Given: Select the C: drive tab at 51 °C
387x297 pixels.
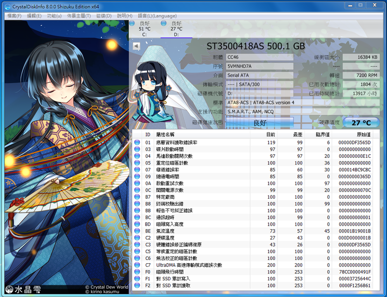Looking at the screenshot, I should click(145, 29).
